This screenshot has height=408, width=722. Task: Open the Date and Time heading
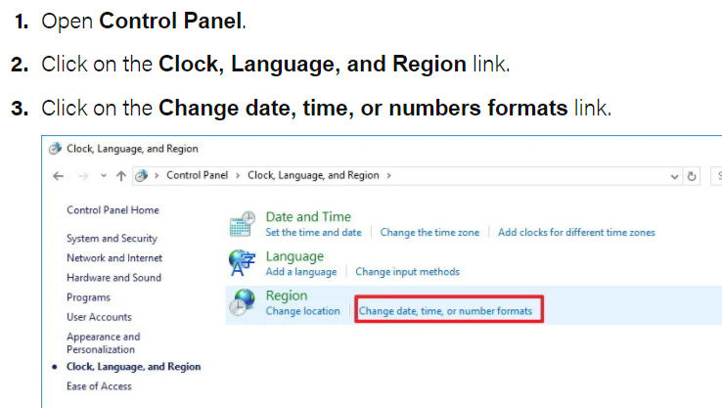click(x=308, y=216)
